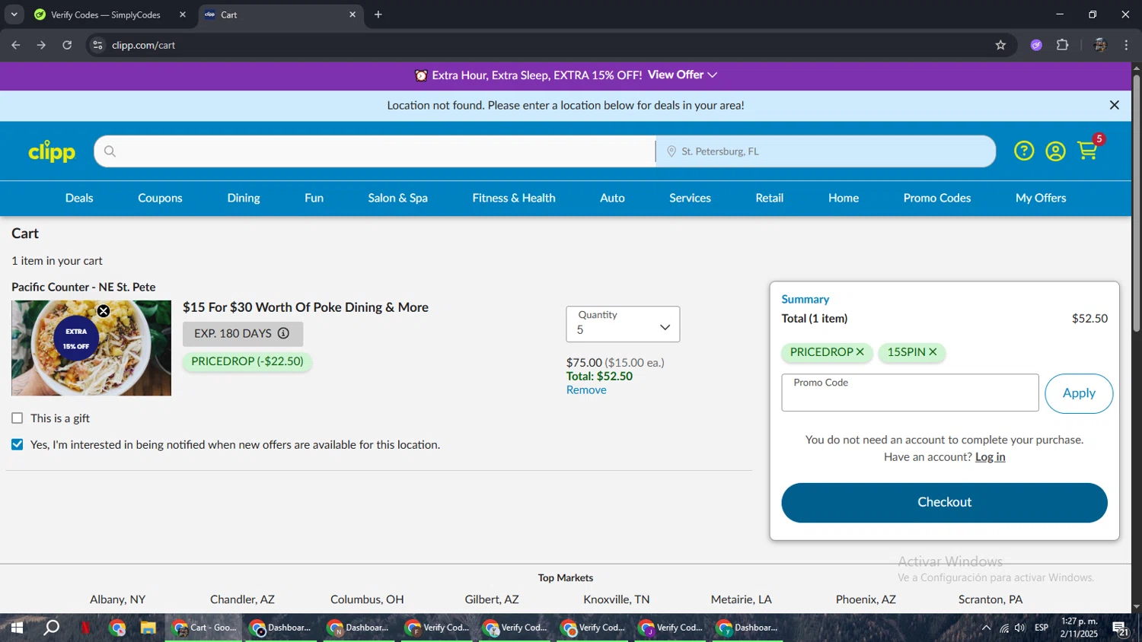Open Phoenix, AZ market link
This screenshot has width=1142, height=642.
(x=866, y=599)
